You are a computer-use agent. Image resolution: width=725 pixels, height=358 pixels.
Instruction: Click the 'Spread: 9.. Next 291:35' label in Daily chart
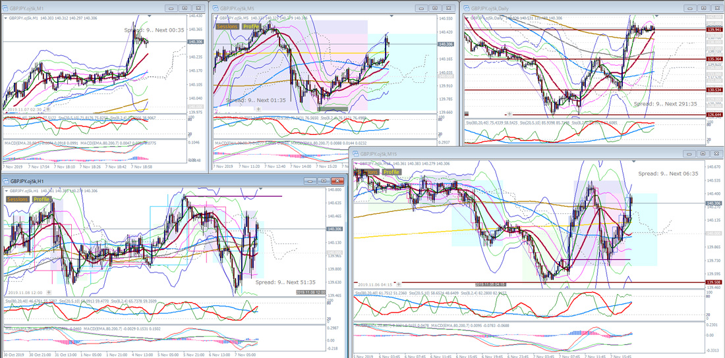pos(666,105)
